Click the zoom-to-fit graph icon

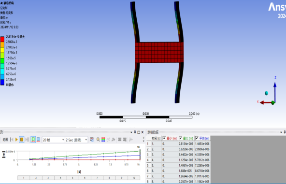(98, 140)
